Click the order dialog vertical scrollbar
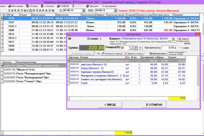 click(x=198, y=78)
